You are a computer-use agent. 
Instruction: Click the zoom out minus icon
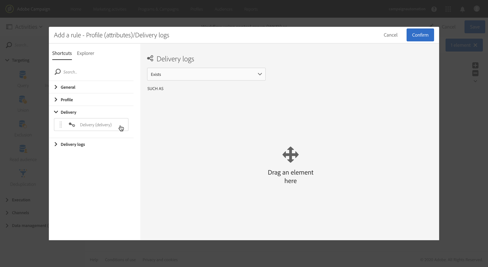[x=475, y=73]
